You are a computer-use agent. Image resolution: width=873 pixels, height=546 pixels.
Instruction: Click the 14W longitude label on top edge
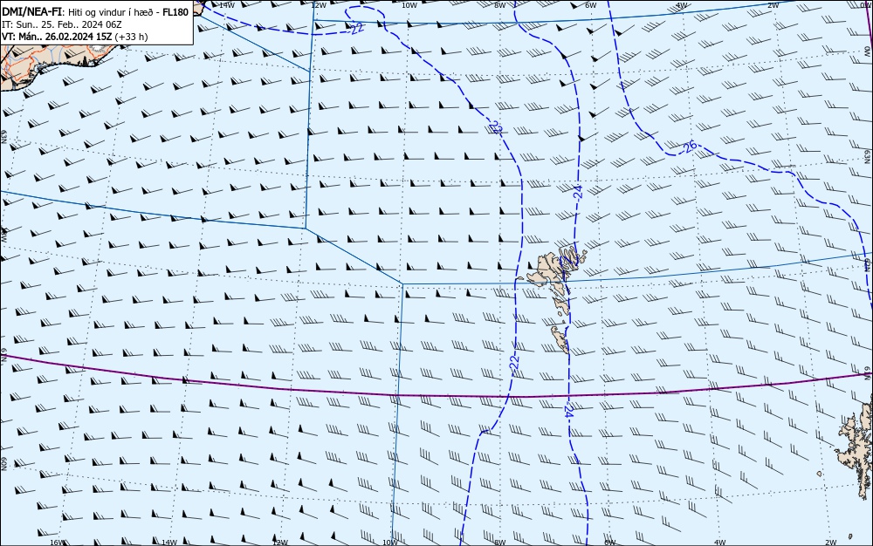point(227,5)
